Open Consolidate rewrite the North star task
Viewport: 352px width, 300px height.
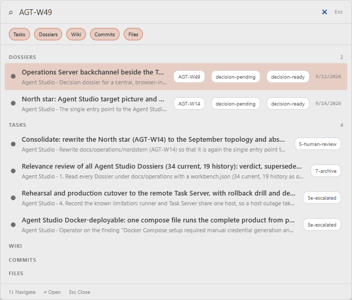pos(176,144)
